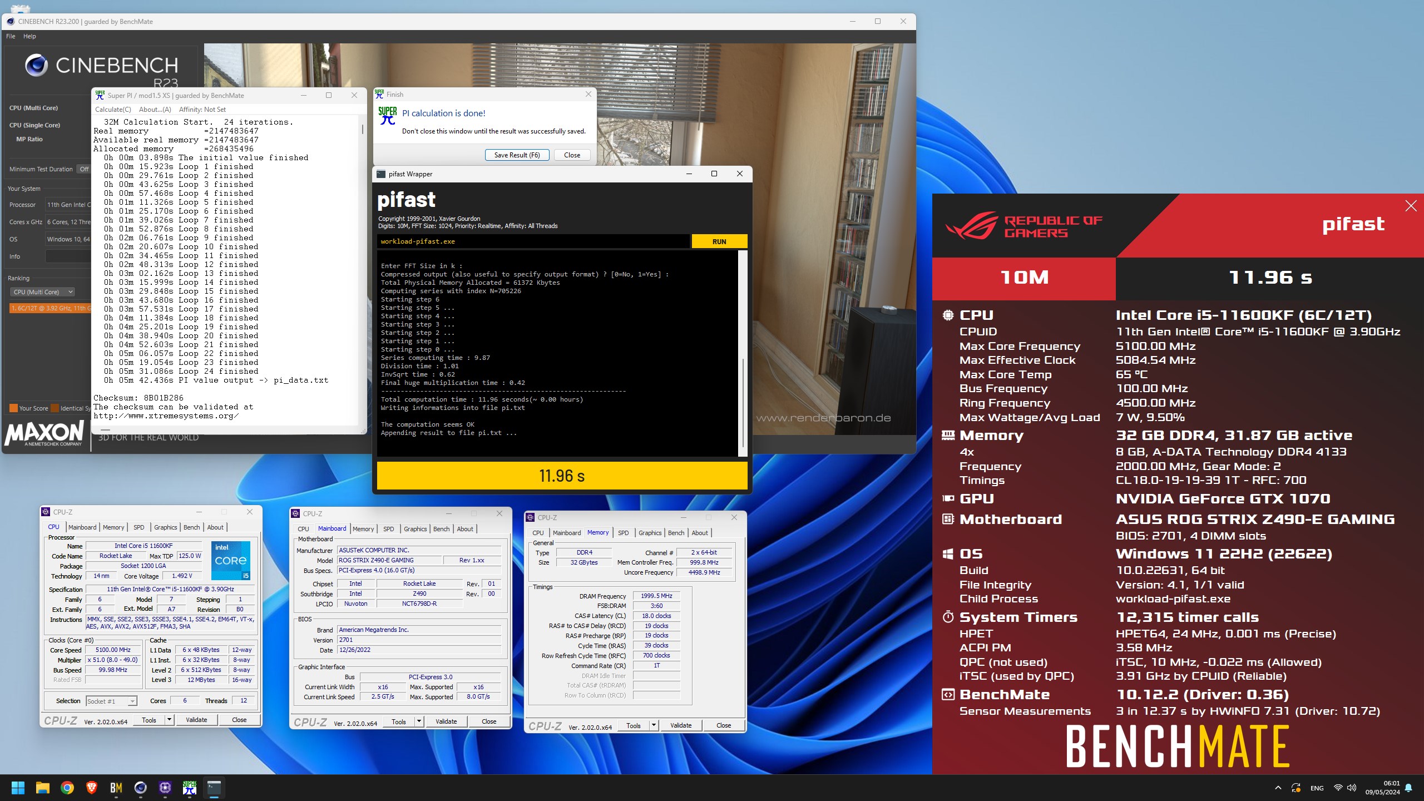
Task: Open Bench tab in Memory CPU-Z window
Action: pyautogui.click(x=676, y=533)
